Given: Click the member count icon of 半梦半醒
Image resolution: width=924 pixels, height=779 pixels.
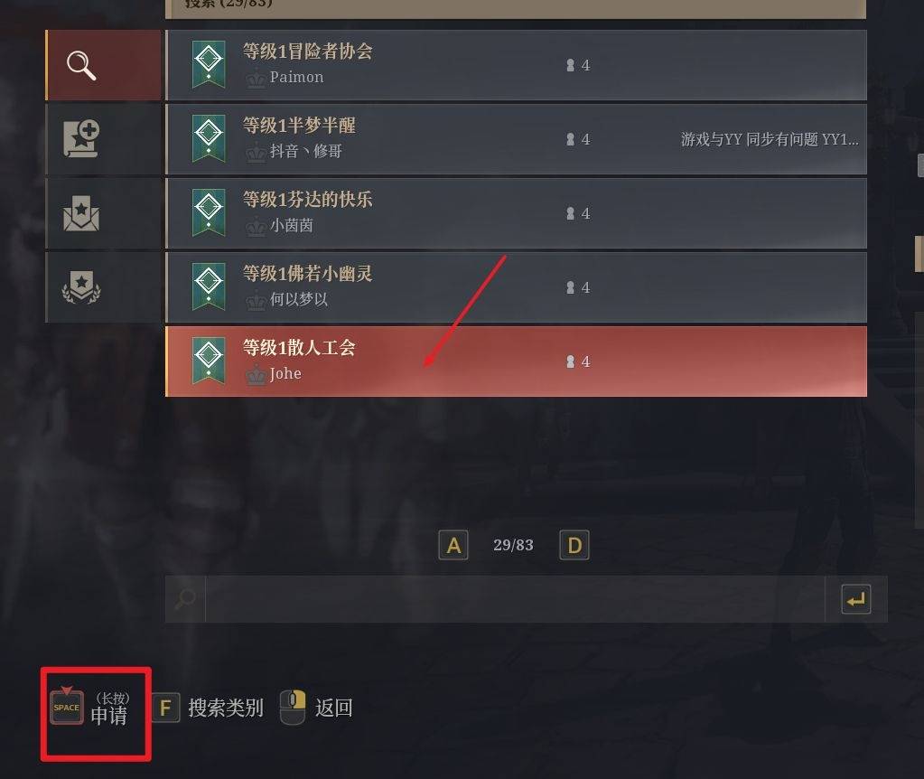Looking at the screenshot, I should (571, 139).
